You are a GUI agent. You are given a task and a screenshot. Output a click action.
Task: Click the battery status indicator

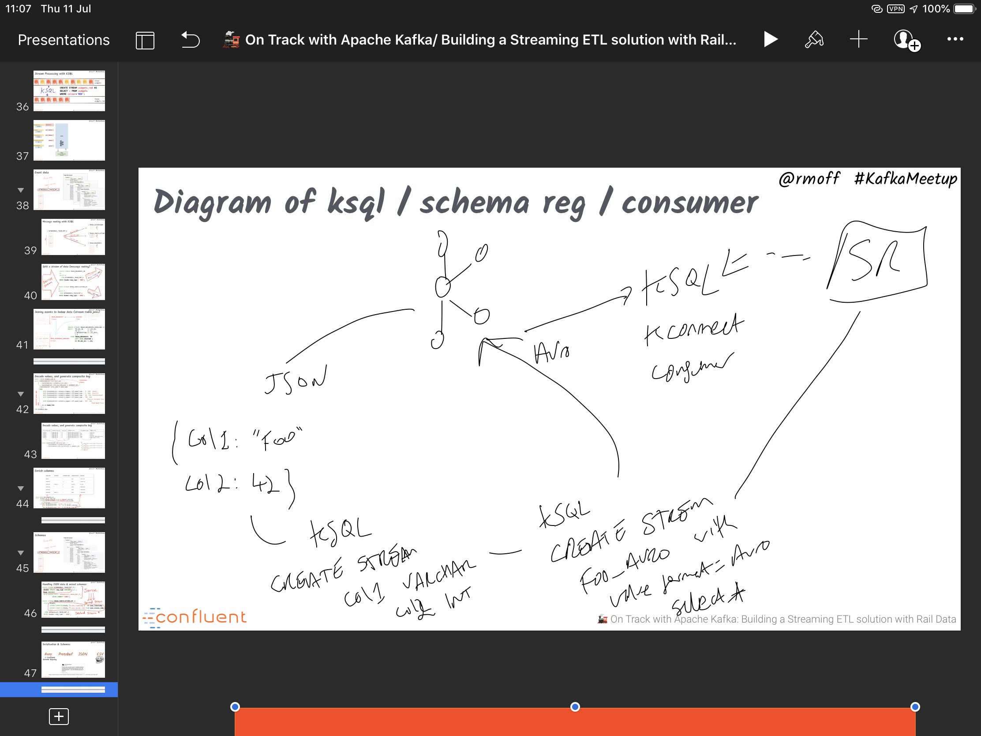[x=964, y=8]
